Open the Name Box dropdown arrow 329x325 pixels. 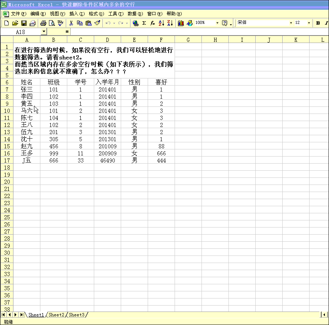tap(44, 32)
